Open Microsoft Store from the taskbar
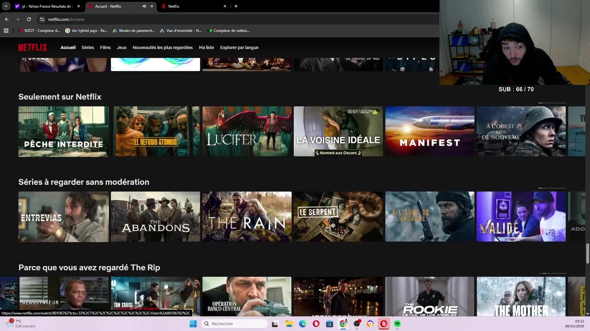Screen dimensions: 590x331 (x=330, y=324)
